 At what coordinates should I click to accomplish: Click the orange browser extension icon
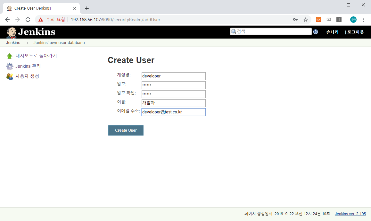point(318,20)
